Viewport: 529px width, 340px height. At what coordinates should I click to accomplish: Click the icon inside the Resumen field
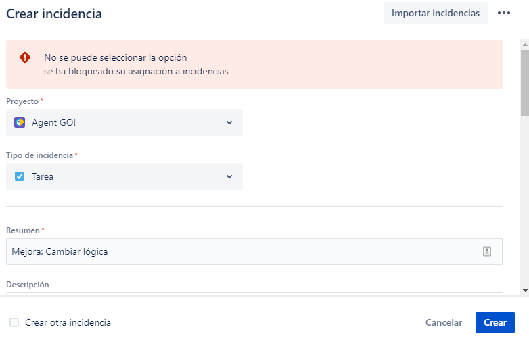[486, 251]
